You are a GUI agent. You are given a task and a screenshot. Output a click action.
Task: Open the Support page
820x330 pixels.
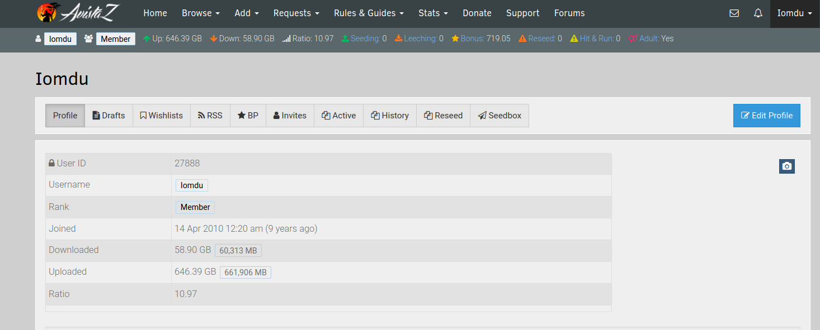click(523, 13)
